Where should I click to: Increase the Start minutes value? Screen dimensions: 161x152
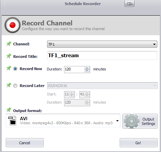pos(87,93)
